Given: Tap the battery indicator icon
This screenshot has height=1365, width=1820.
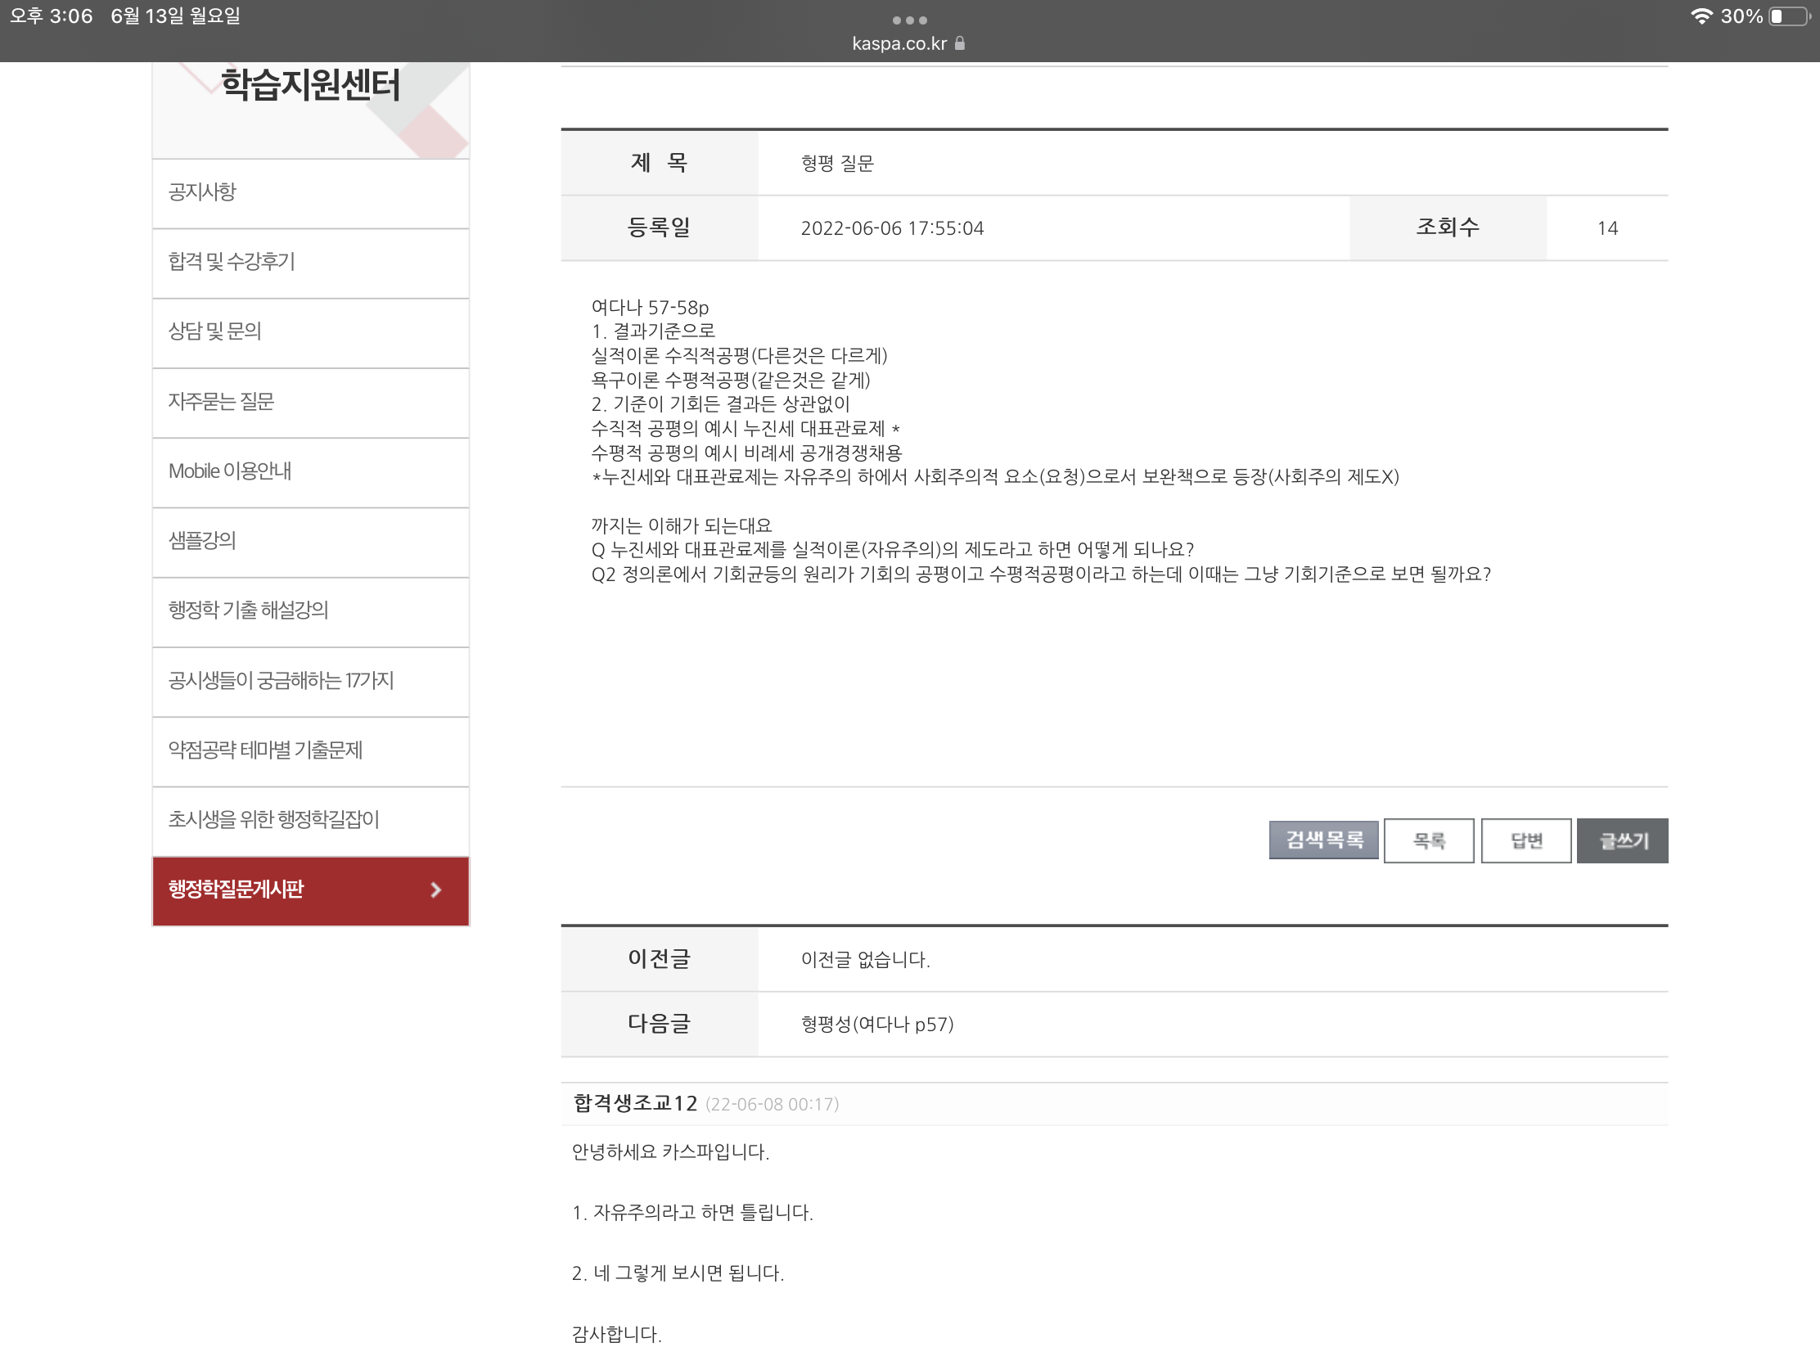Looking at the screenshot, I should [1789, 16].
